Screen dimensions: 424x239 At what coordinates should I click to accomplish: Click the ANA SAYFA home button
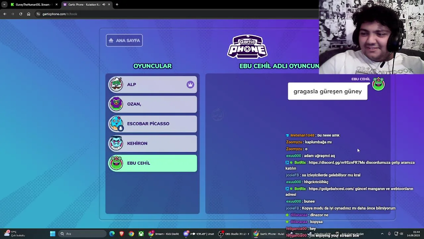[124, 40]
